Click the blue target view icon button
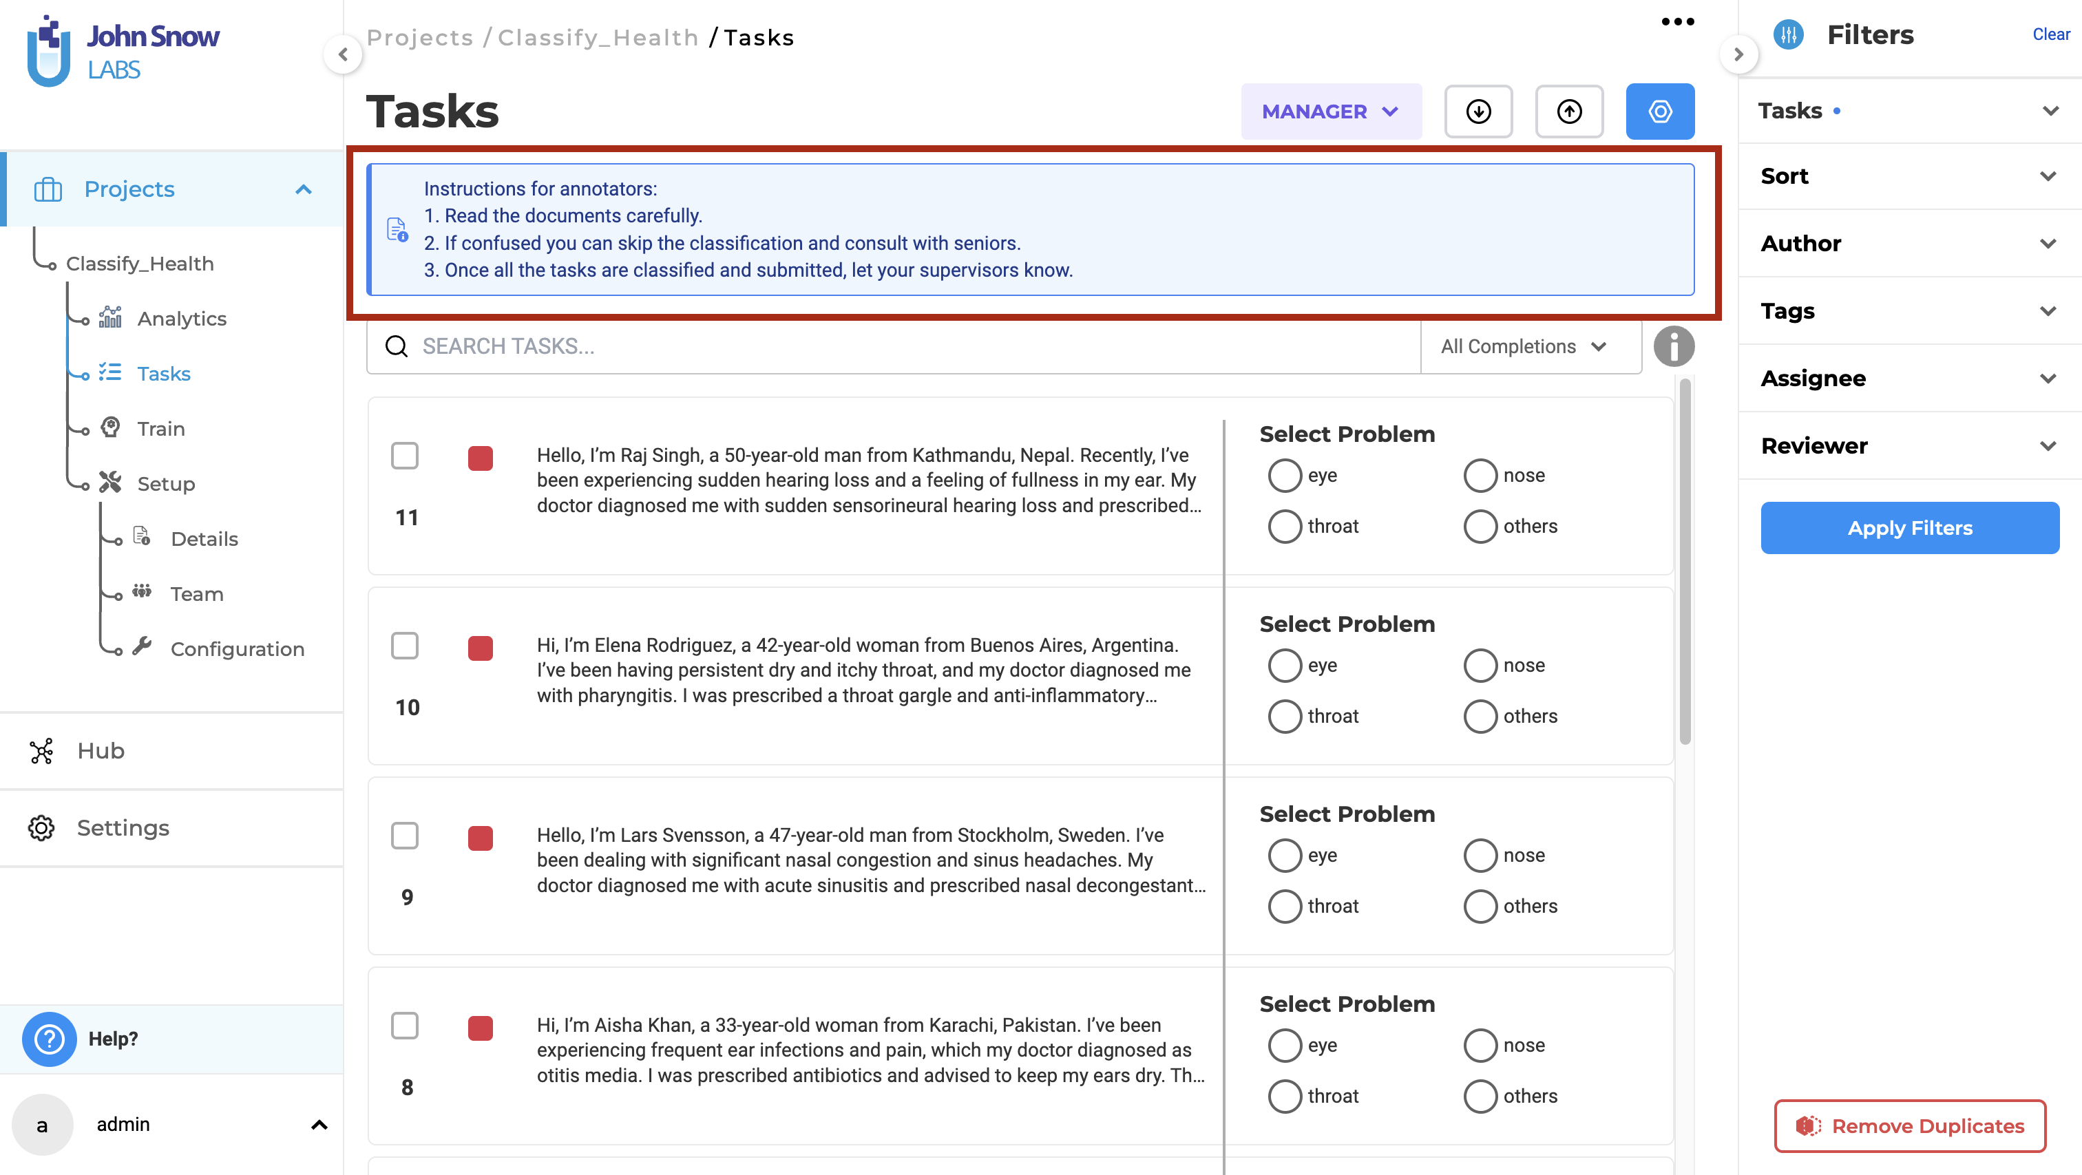Screen dimensions: 2082x1175 (1660, 112)
